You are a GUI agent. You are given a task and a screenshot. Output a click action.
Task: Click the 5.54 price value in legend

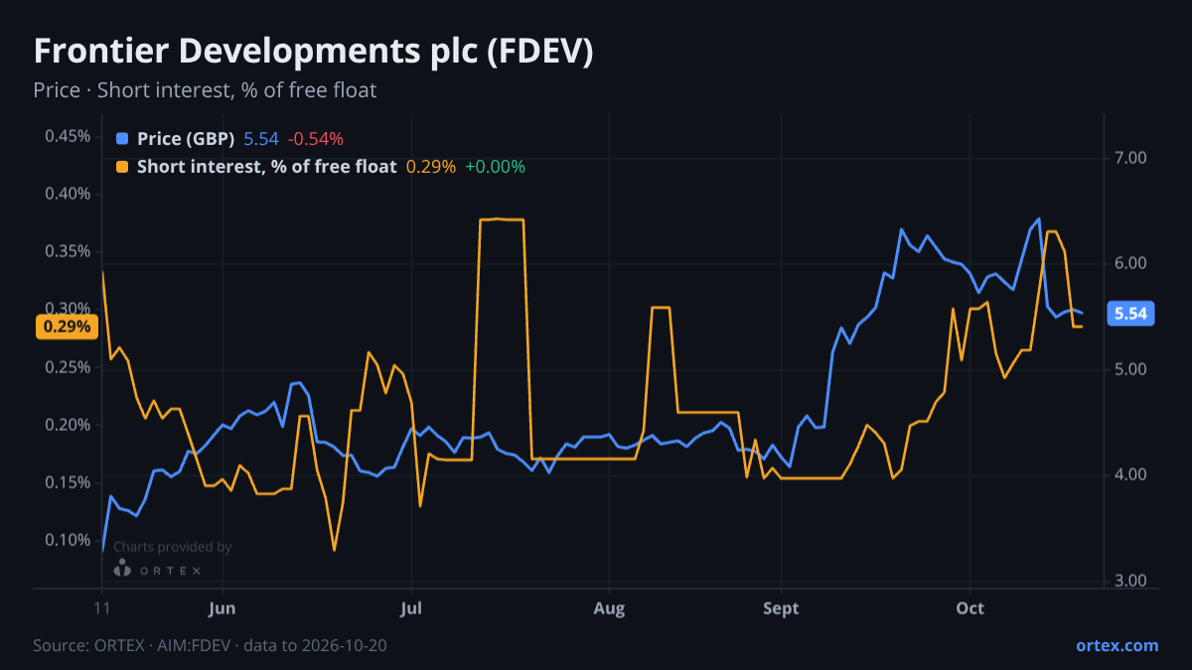point(261,139)
